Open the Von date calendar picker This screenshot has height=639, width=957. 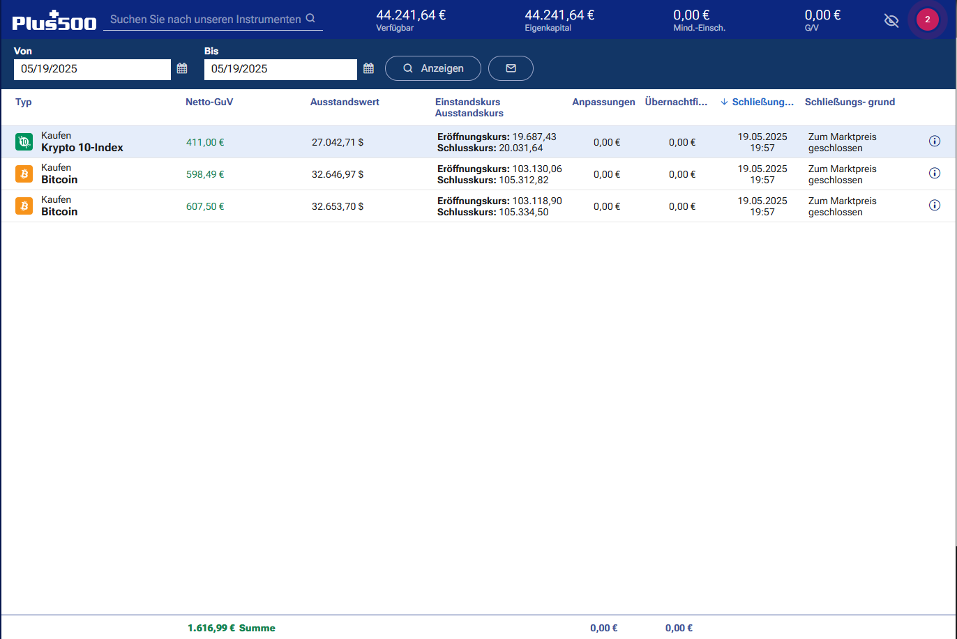[x=182, y=68]
